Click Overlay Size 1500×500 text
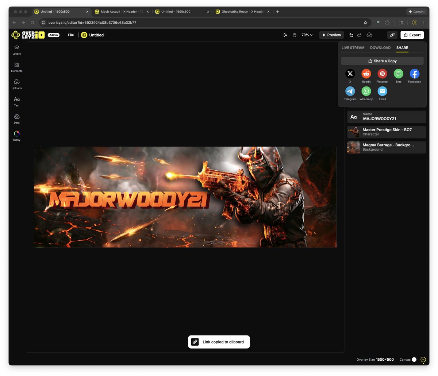 [x=375, y=360]
